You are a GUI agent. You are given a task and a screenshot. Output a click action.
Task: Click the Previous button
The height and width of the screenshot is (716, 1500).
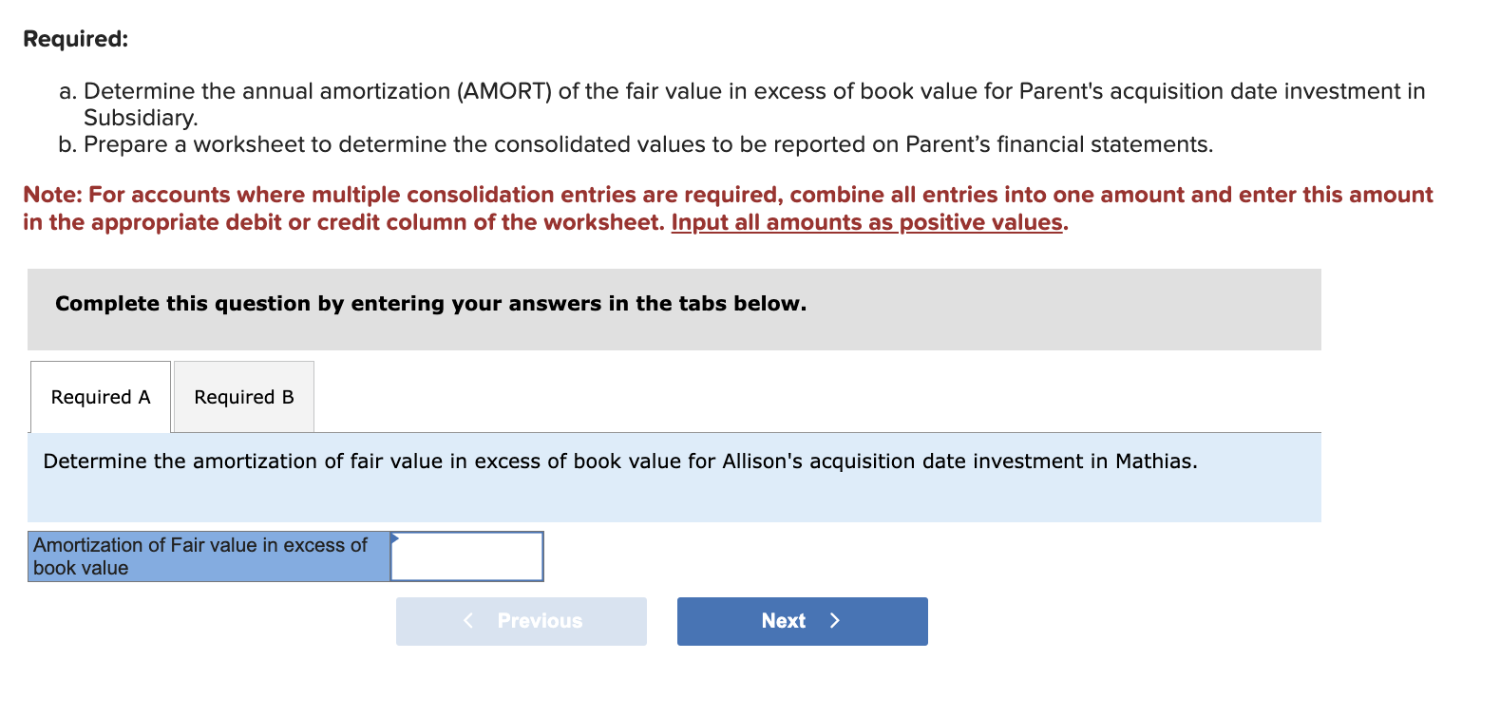click(x=521, y=620)
